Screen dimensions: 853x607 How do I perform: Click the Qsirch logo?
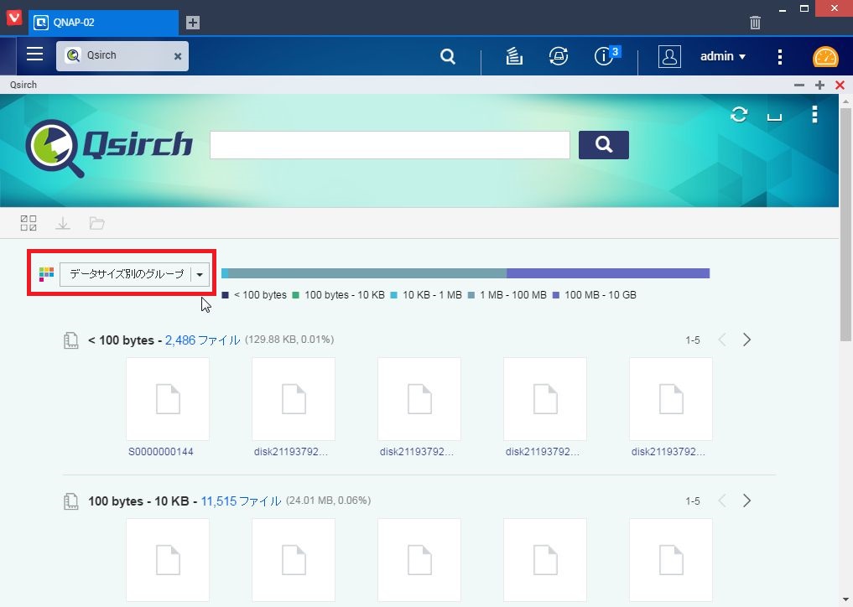click(109, 147)
